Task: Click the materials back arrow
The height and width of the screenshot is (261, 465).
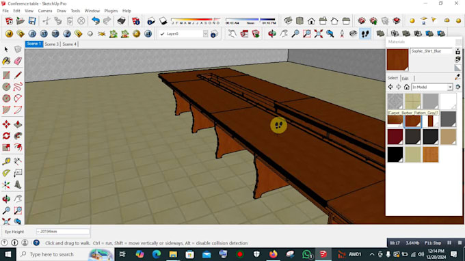Action: (x=390, y=87)
